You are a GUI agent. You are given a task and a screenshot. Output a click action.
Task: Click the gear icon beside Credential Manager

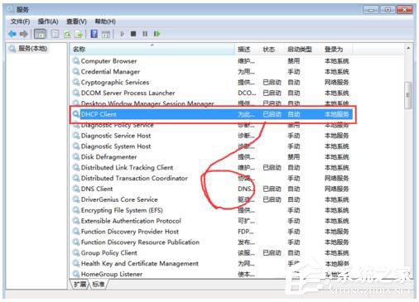pos(76,71)
